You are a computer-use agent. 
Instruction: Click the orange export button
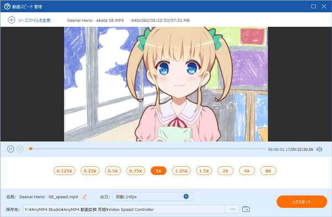(x=302, y=202)
